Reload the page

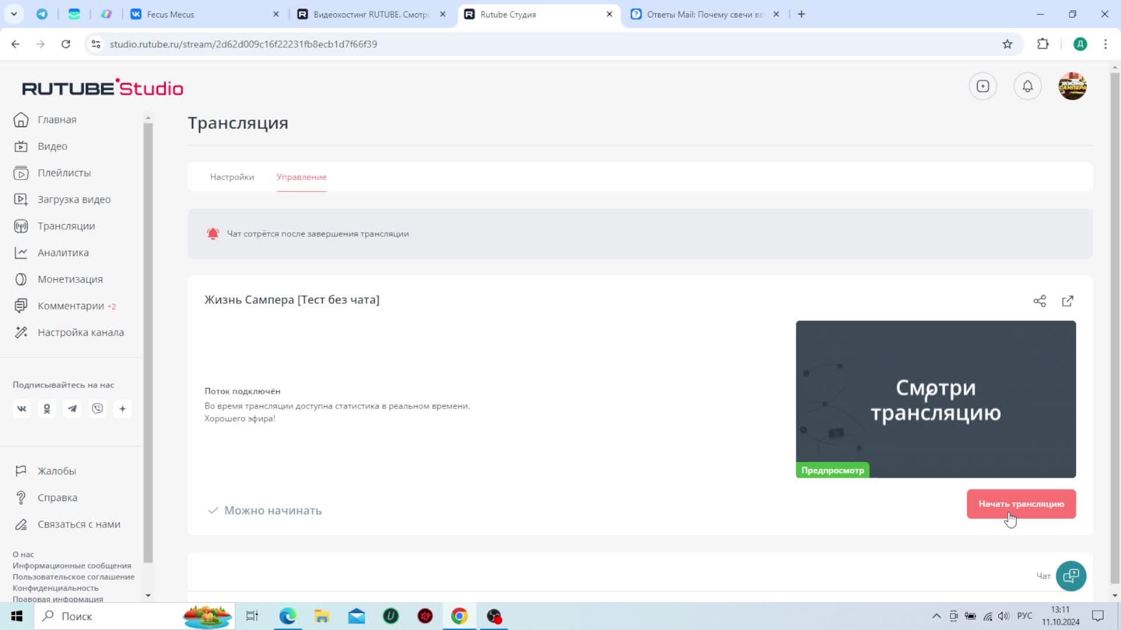point(66,44)
